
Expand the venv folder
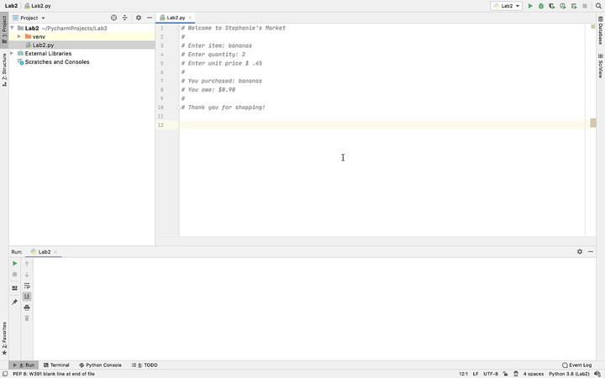point(19,37)
